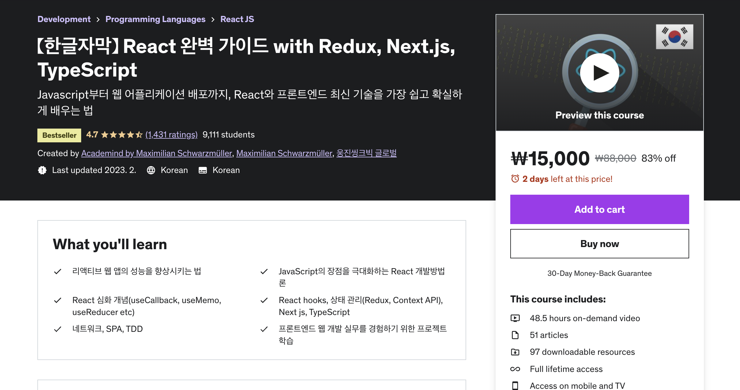This screenshot has height=390, width=740.
Task: Open the Programming Languages breadcrumb
Action: (x=155, y=19)
